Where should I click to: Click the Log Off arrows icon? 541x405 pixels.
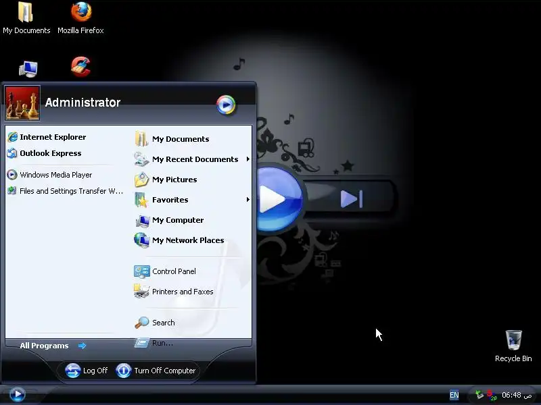tap(73, 371)
